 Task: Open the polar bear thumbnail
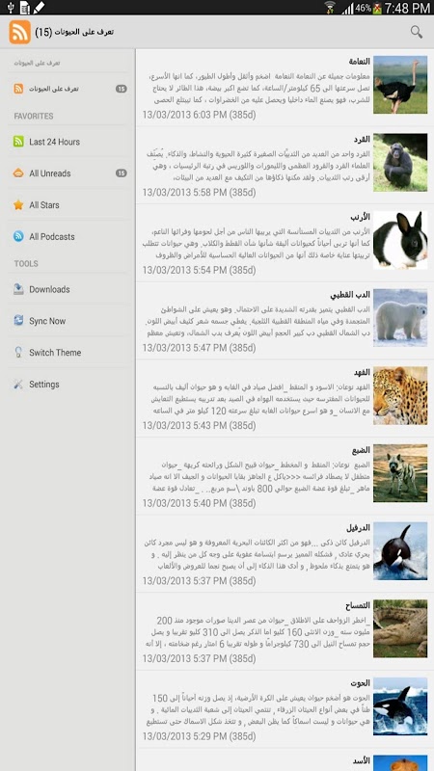pyautogui.click(x=400, y=318)
